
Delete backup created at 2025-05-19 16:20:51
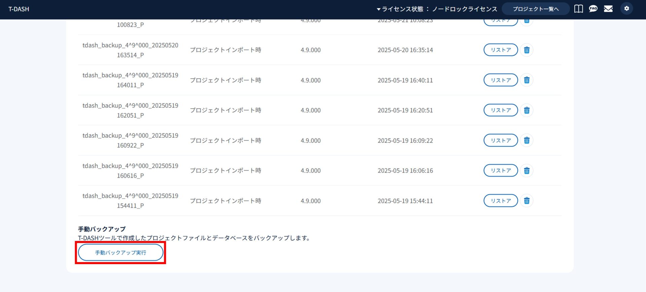pos(527,110)
